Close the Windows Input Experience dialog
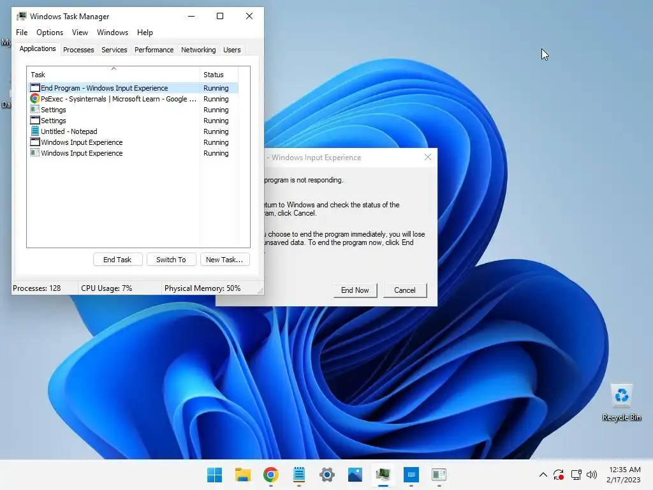 tap(428, 157)
